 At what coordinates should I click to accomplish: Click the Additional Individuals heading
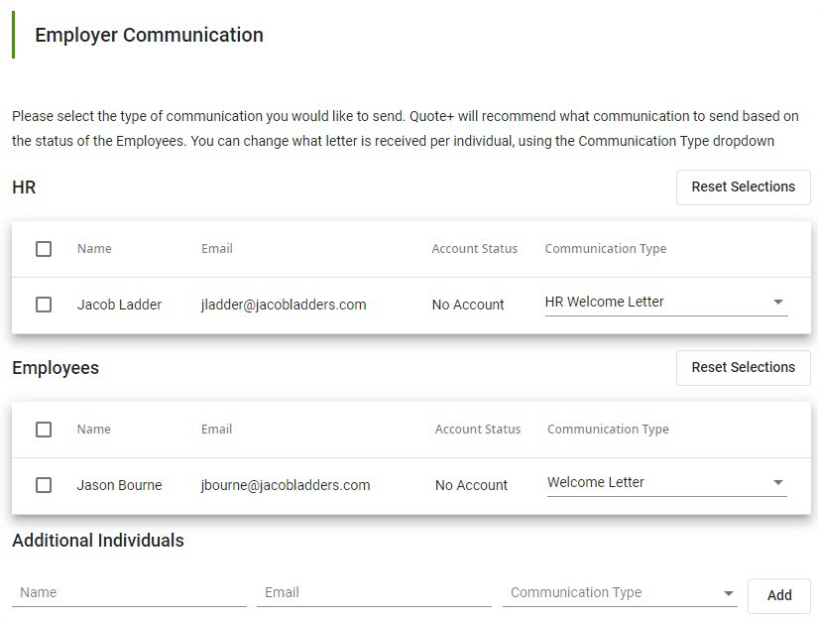pyautogui.click(x=98, y=541)
